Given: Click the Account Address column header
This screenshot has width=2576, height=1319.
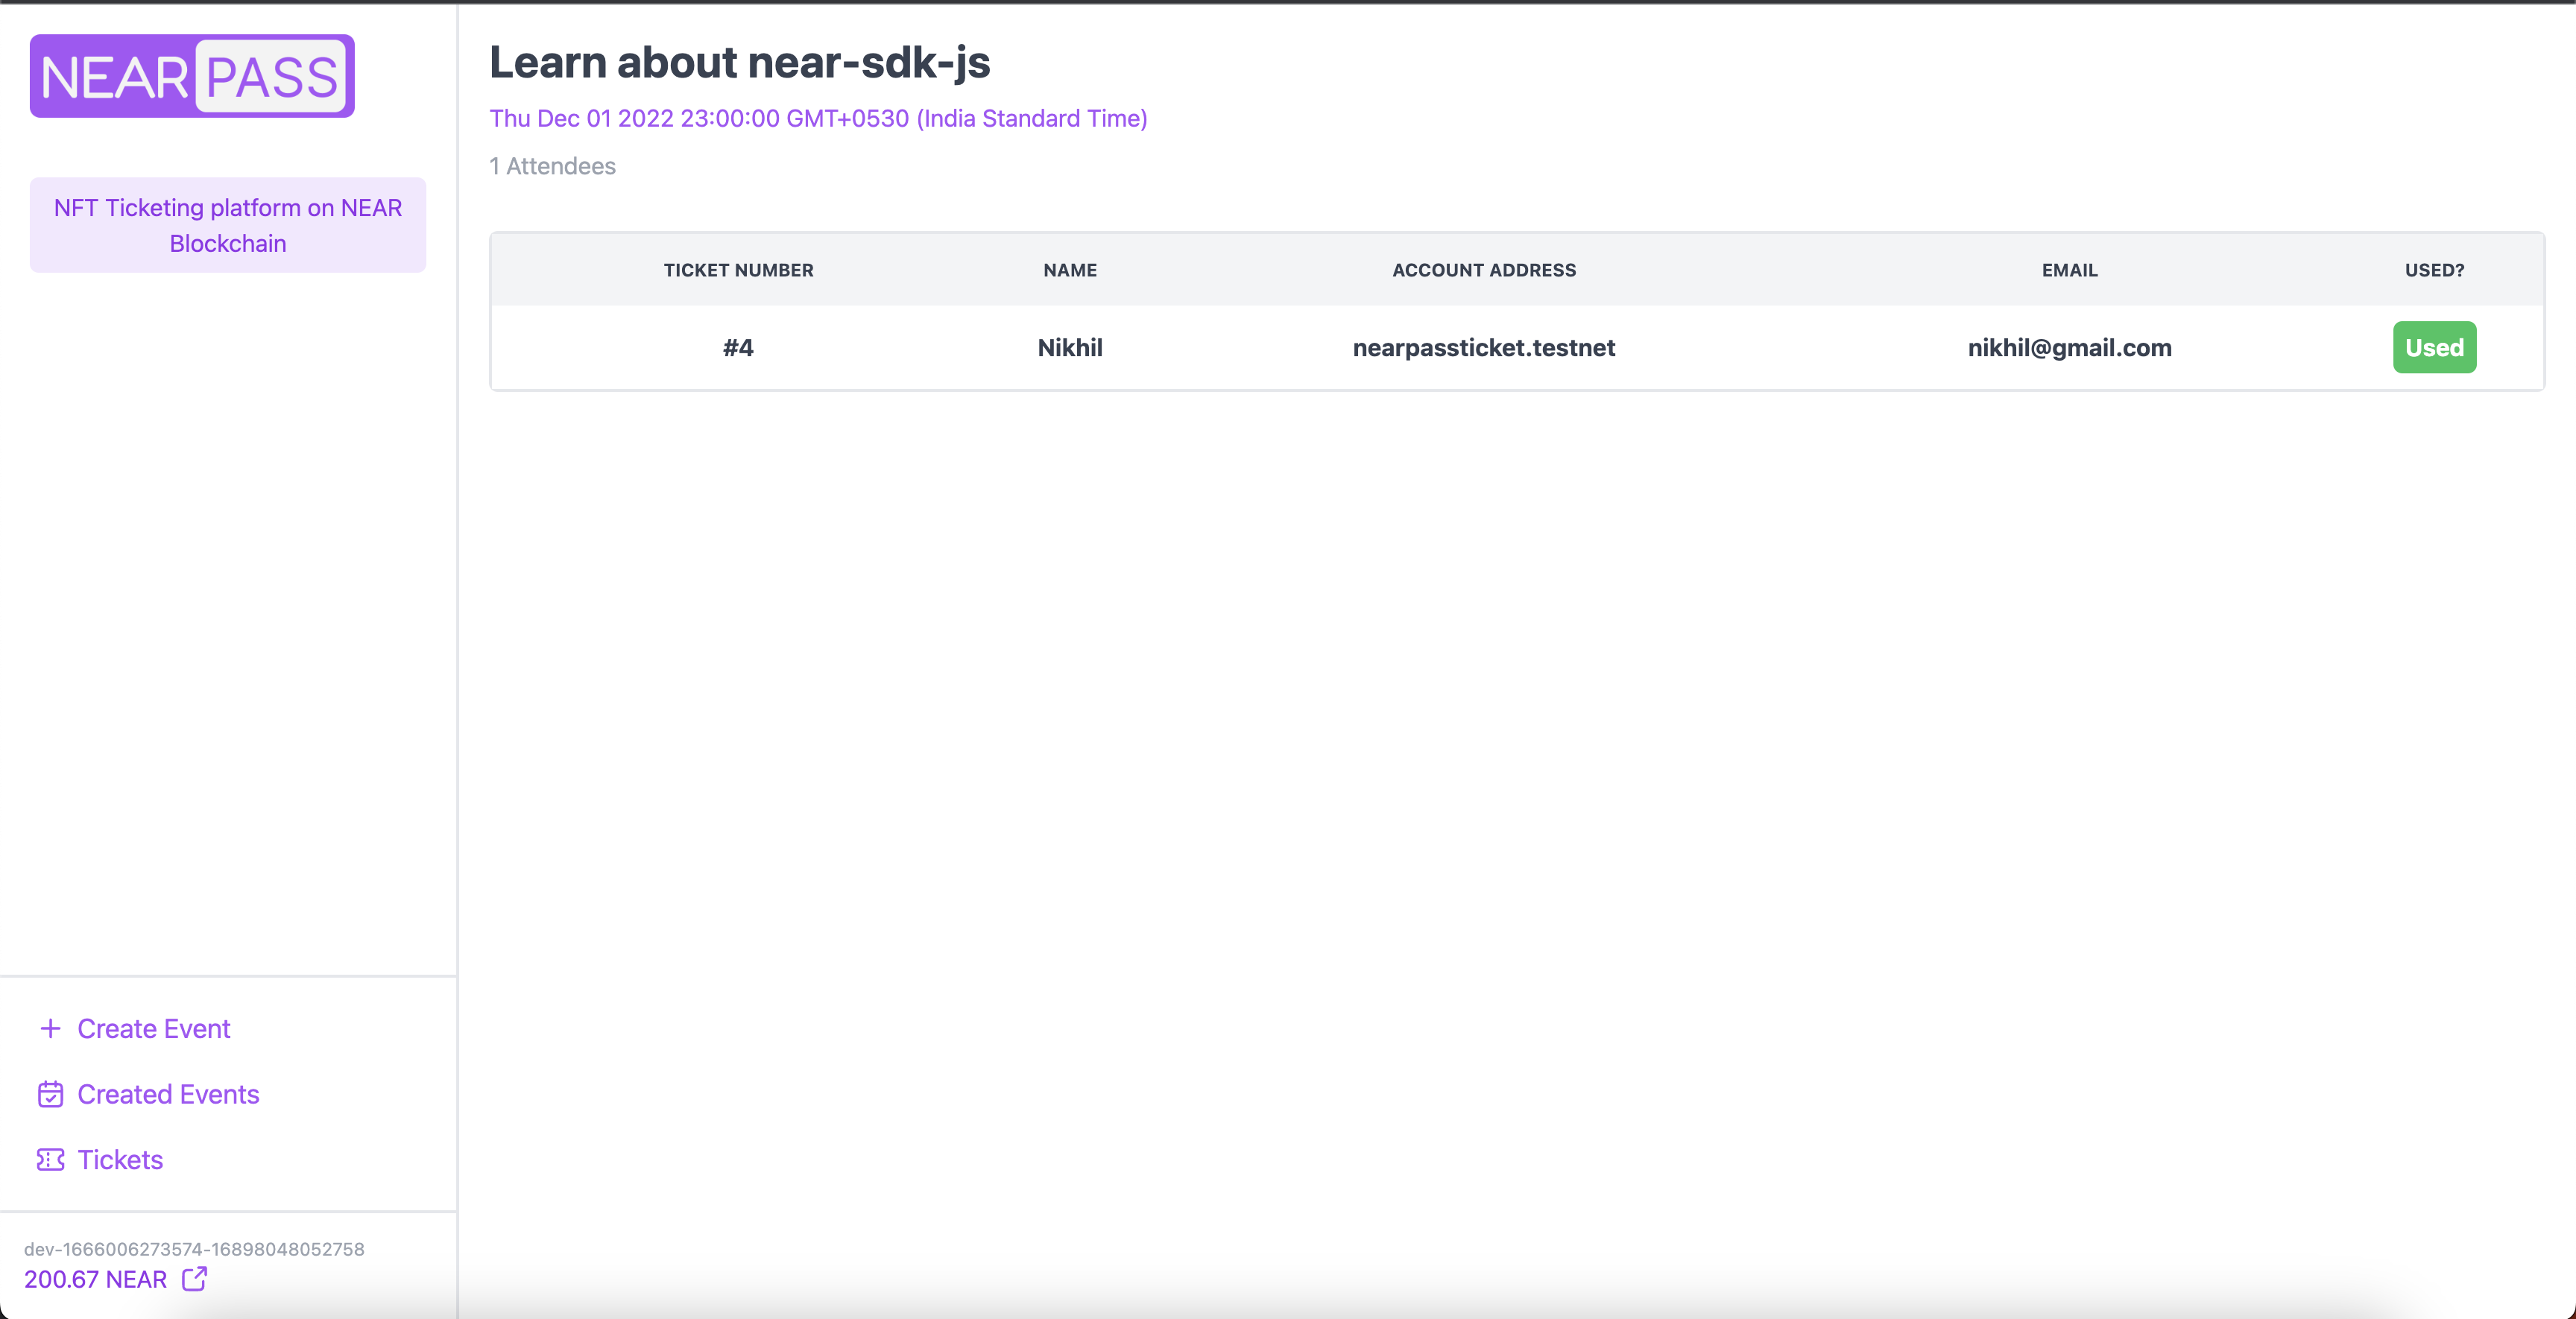Looking at the screenshot, I should tap(1483, 270).
